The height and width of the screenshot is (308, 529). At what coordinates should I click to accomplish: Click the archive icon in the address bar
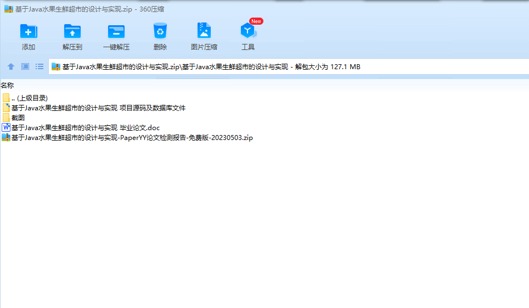[x=55, y=66]
